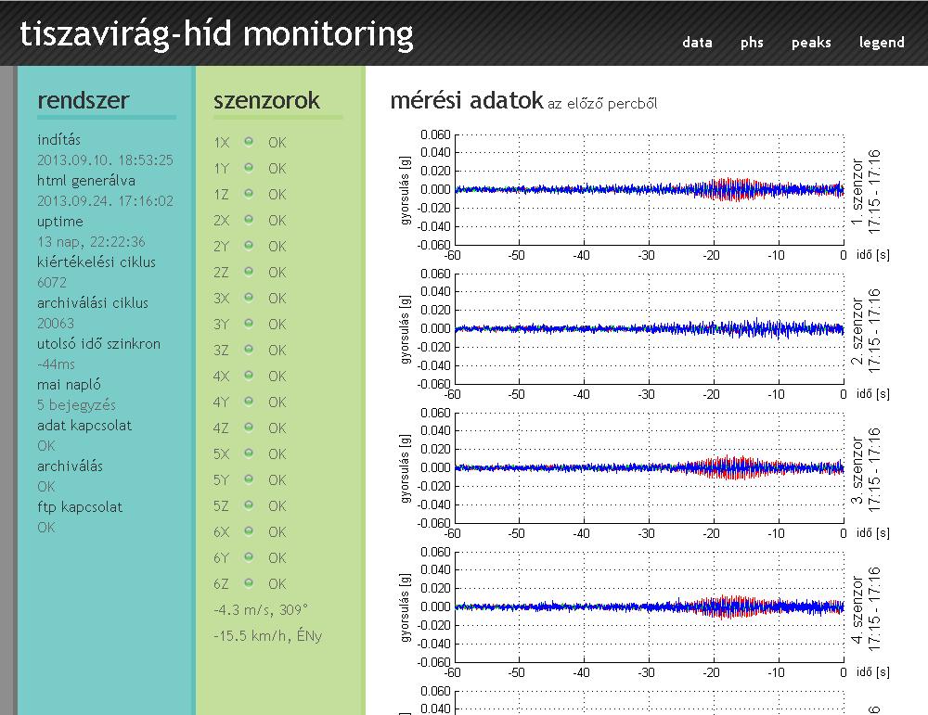Select the 1. szenzor acceleration chart
Viewport: 928px width, 715px height.
[650, 190]
